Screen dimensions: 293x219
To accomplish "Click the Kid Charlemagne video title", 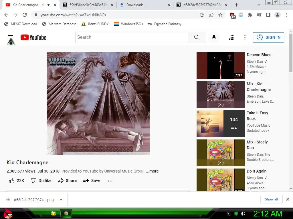I will tap(27, 162).
